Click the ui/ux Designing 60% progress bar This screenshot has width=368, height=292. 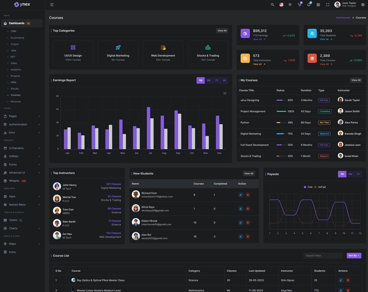click(281, 100)
